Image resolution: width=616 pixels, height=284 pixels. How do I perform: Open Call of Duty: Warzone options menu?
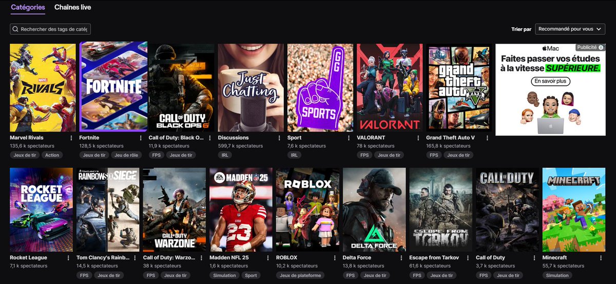click(x=202, y=258)
